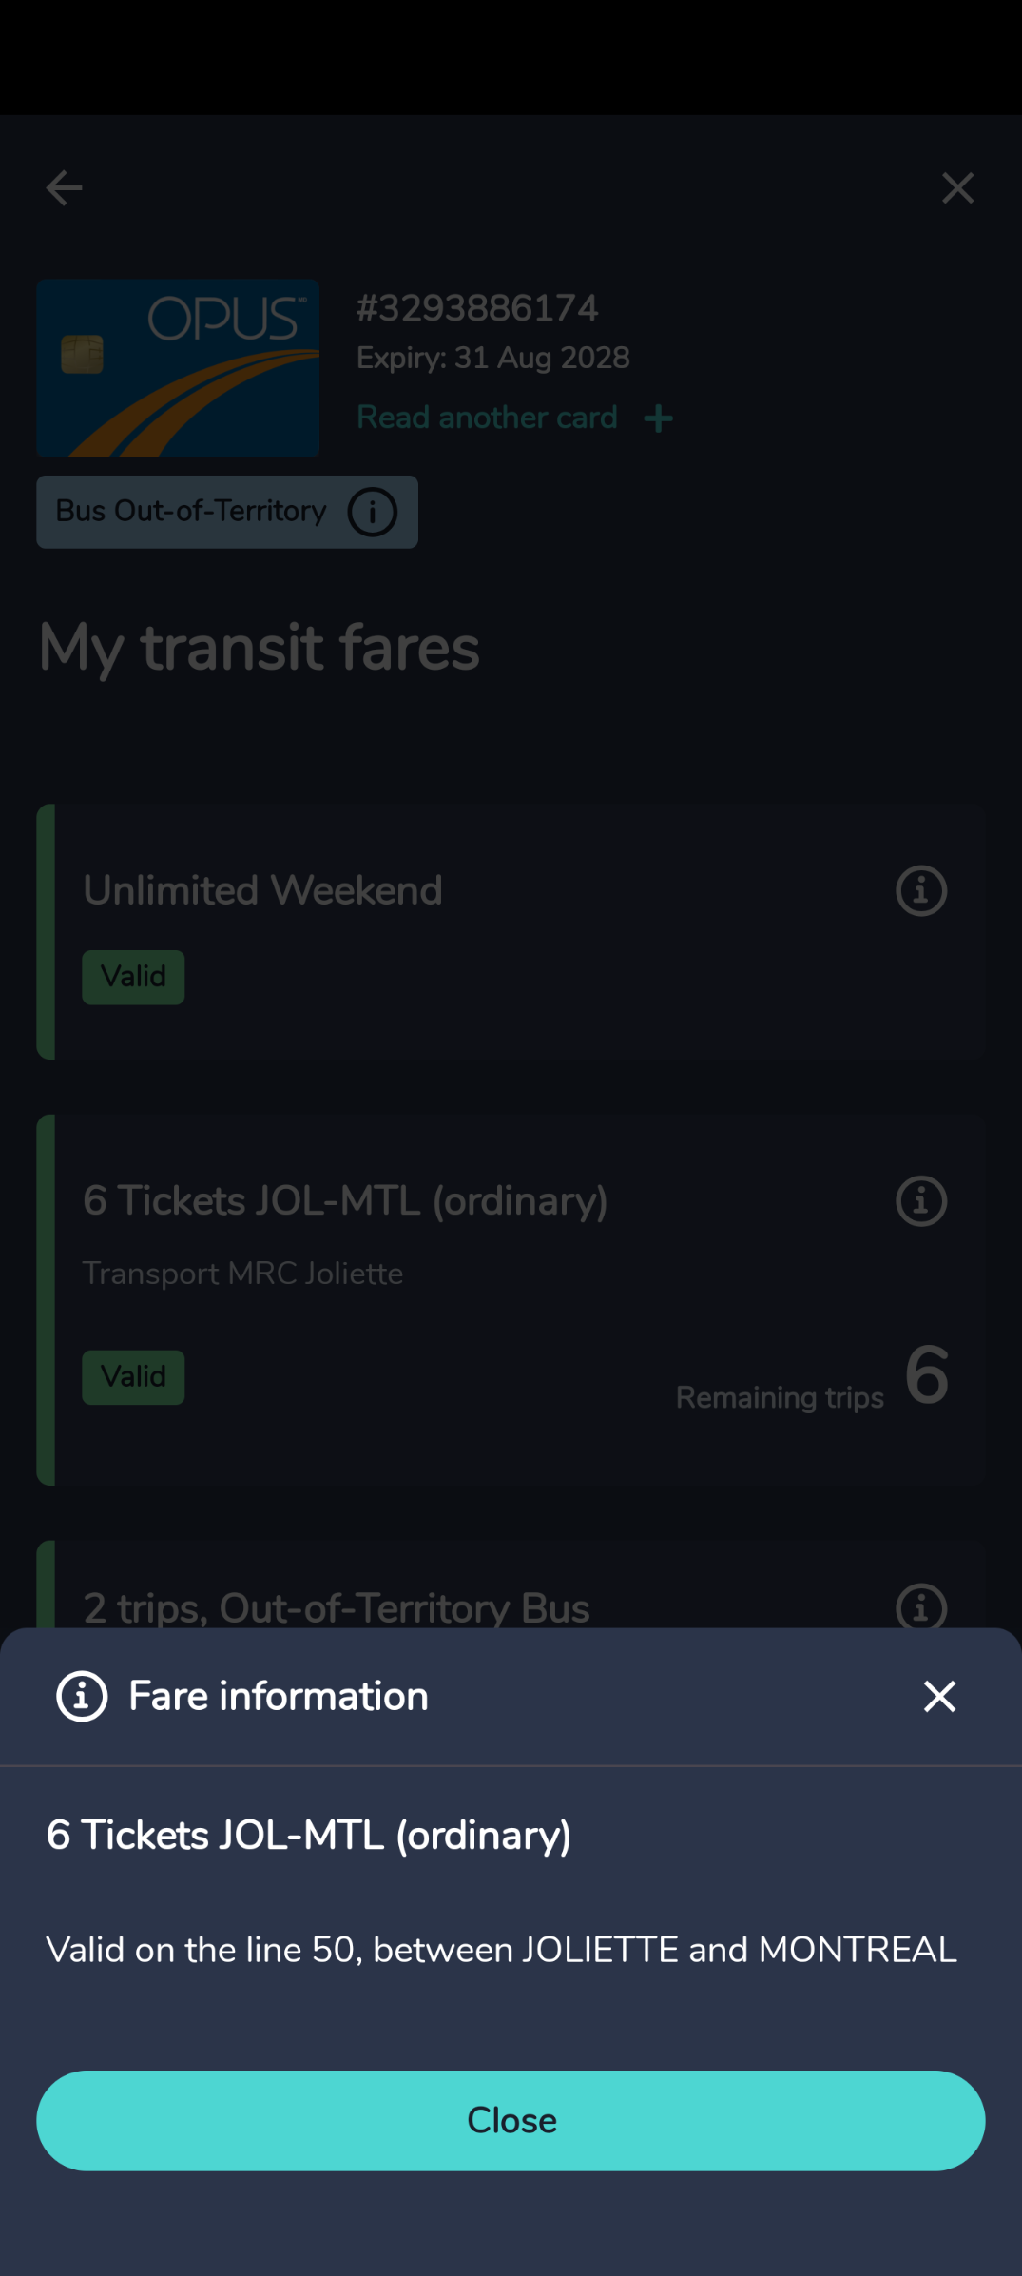Viewport: 1022px width, 2276px height.
Task: Show info for Unlimited Weekend fare
Action: (x=920, y=890)
